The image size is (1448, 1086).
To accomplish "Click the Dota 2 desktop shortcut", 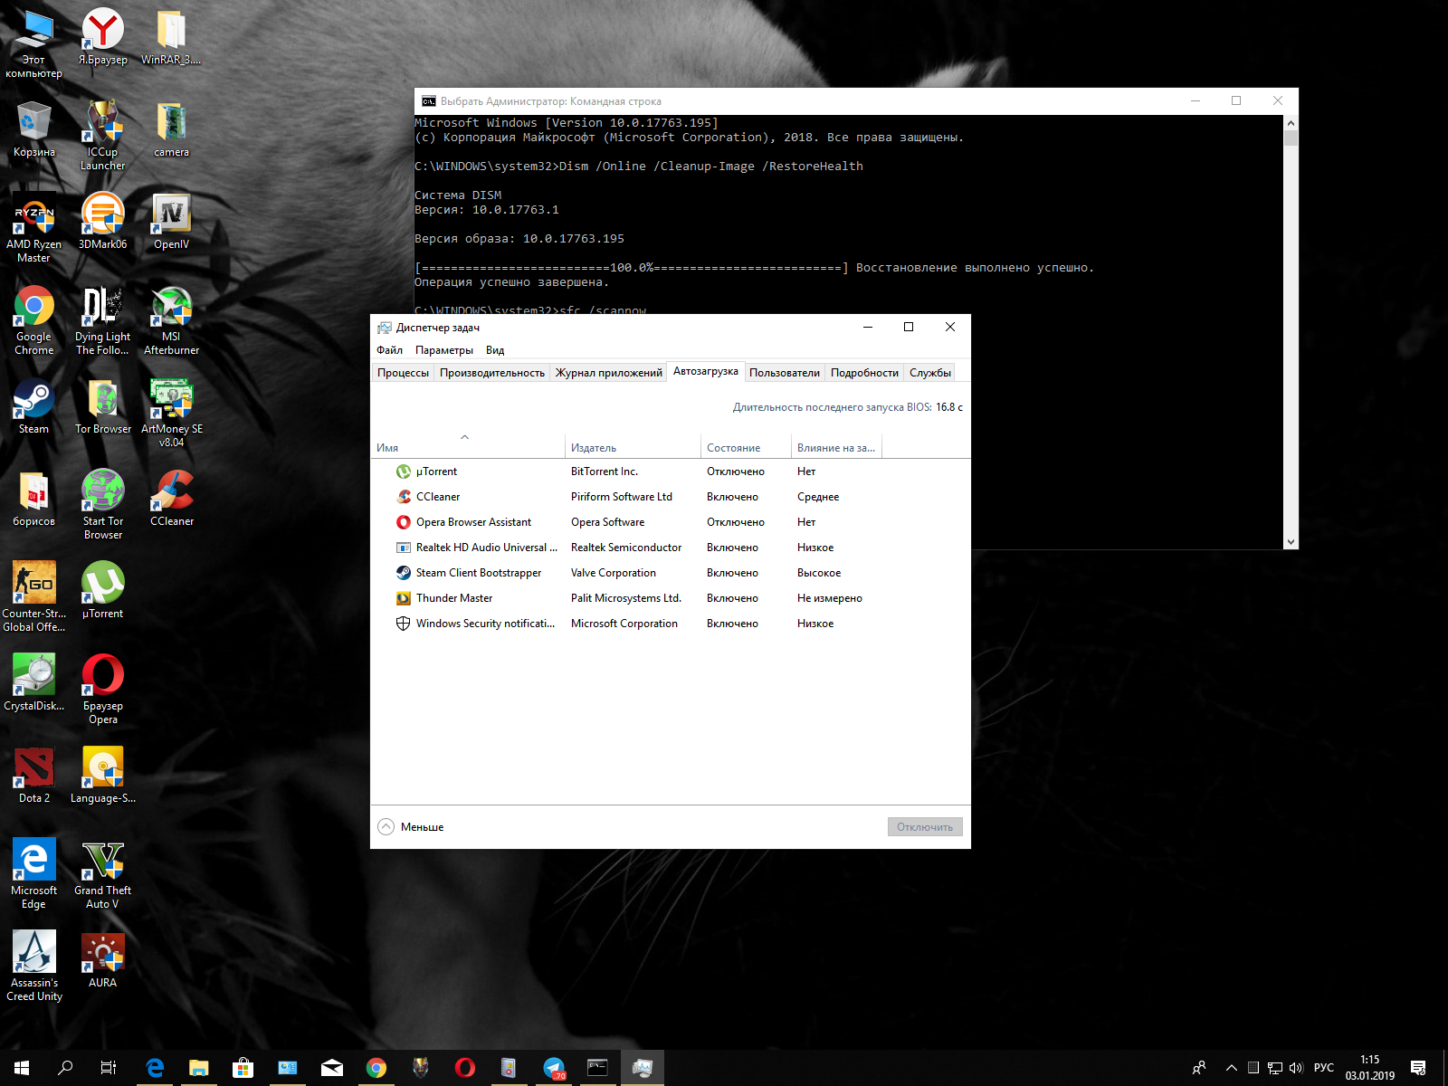I will 34,775.
